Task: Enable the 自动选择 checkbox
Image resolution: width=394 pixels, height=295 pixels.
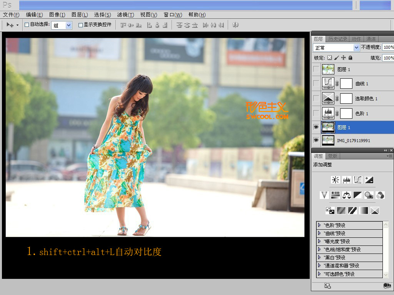Action: click(27, 25)
